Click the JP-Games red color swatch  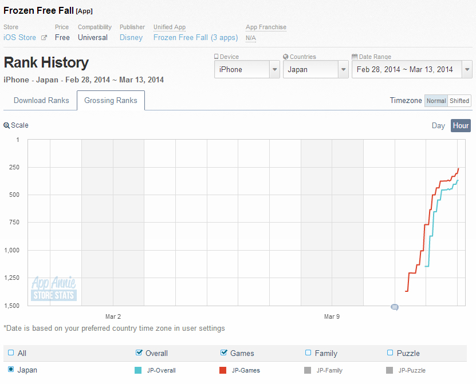coord(223,370)
